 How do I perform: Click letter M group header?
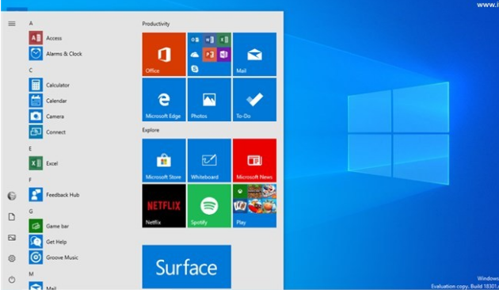coord(31,274)
